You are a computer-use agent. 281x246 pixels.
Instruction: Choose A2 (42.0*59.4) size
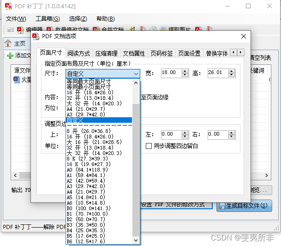[x=99, y=181]
